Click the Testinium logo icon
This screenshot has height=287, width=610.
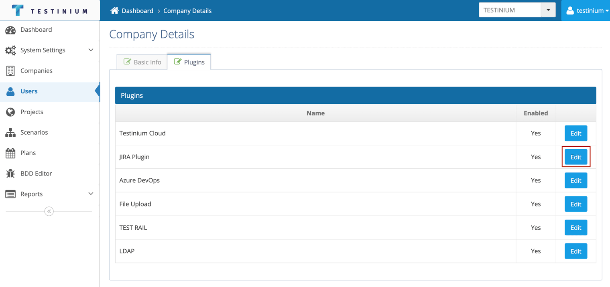[x=17, y=10]
